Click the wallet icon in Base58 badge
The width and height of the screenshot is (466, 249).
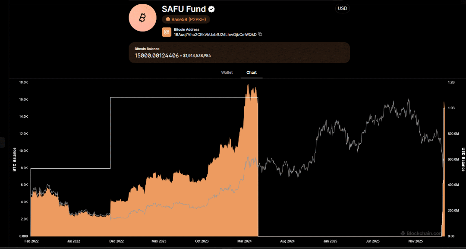(x=168, y=19)
